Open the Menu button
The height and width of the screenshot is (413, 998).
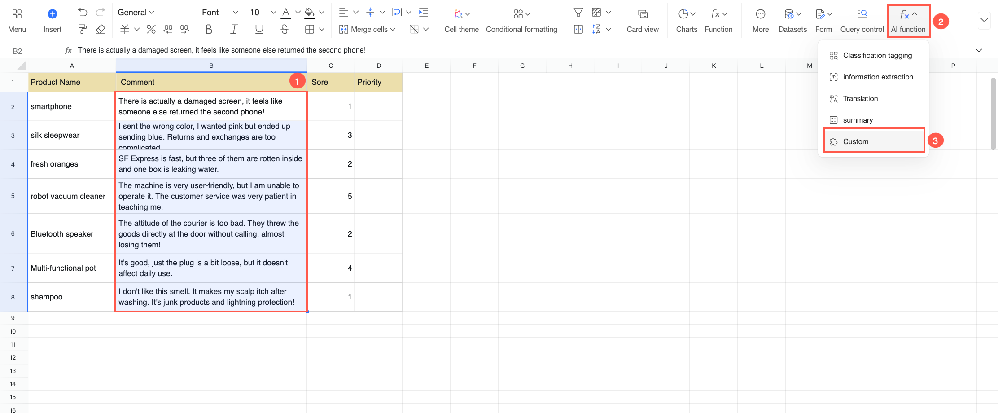[x=17, y=21]
